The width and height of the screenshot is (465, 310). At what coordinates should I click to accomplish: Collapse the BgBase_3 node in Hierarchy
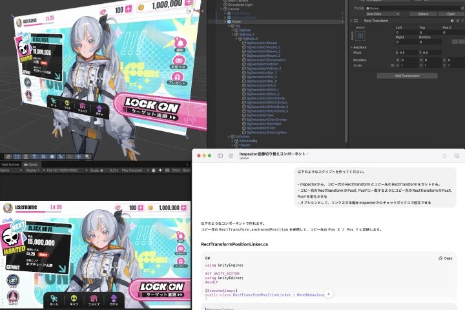click(x=236, y=39)
